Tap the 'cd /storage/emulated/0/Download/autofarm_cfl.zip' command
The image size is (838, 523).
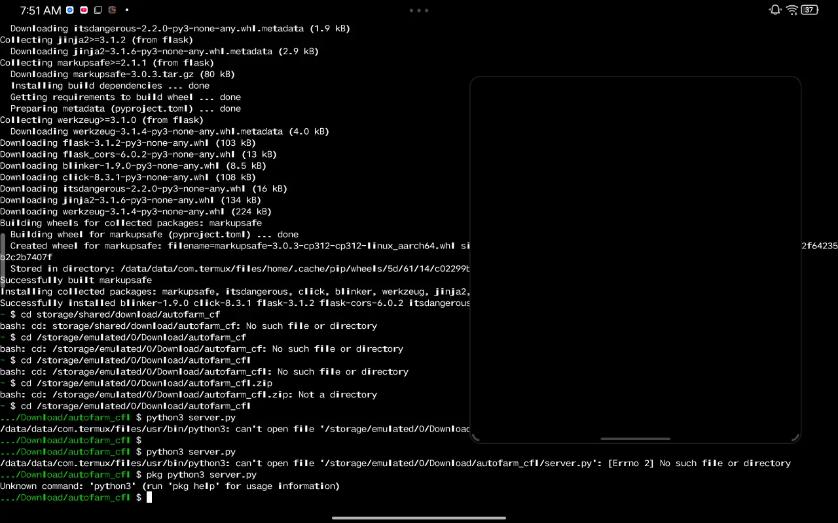[147, 383]
